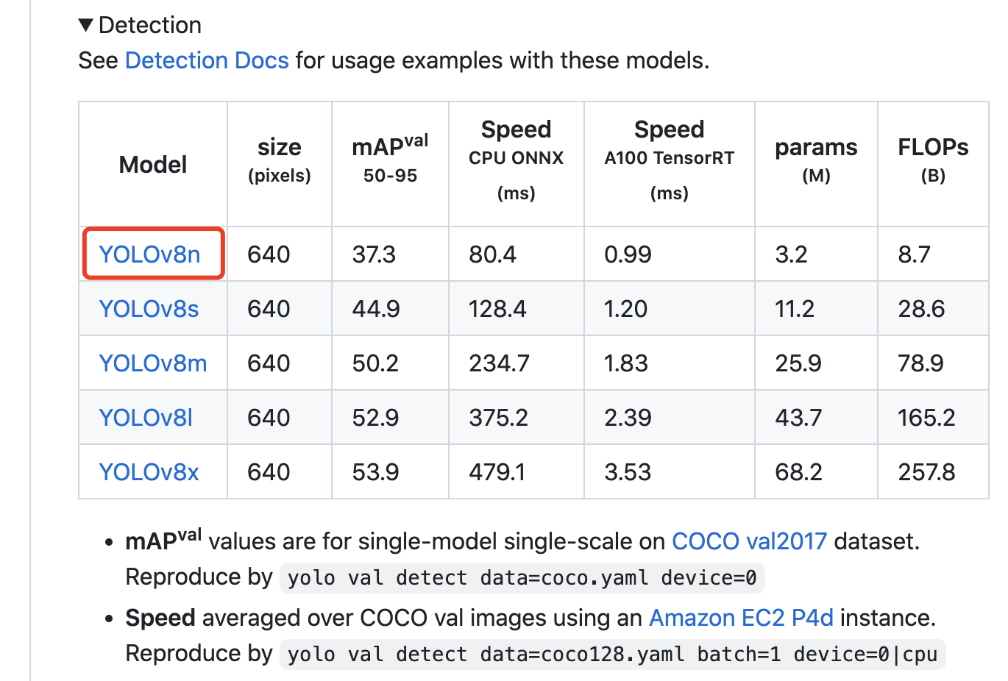
Task: Collapse the Detection disclosure triangle
Action: click(86, 26)
